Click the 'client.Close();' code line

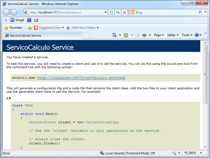[45, 144]
